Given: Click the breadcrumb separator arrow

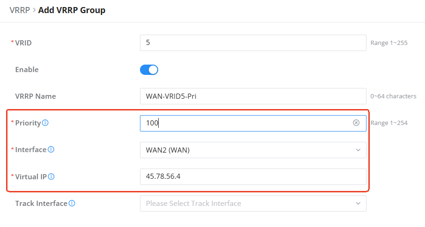Looking at the screenshot, I should click(34, 10).
